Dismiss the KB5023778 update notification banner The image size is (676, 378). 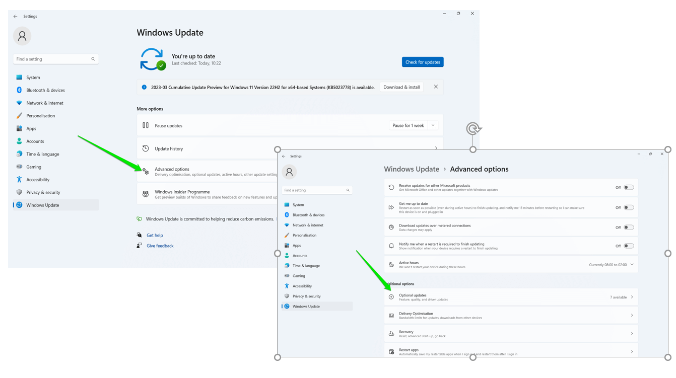pyautogui.click(x=436, y=87)
